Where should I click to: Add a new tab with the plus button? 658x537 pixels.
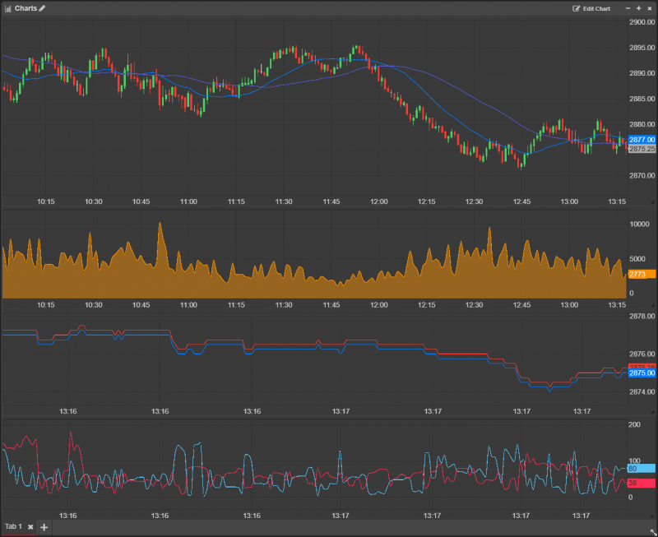click(44, 527)
